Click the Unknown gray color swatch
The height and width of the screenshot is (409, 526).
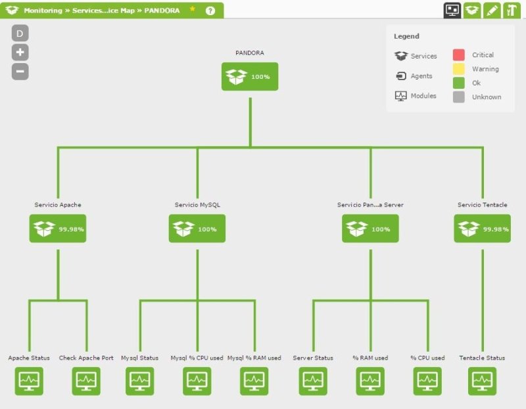(458, 97)
